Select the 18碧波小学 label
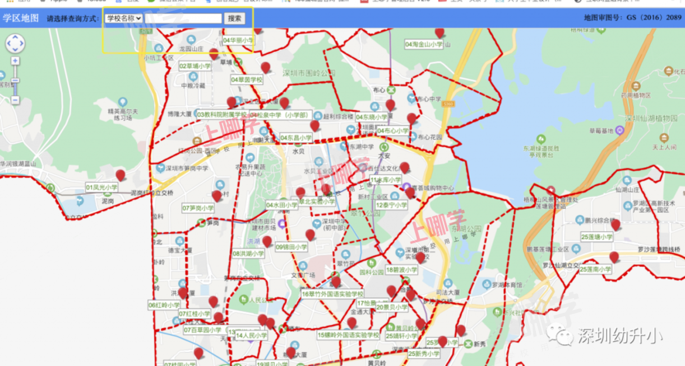Viewport: 685px width, 366px height. pyautogui.click(x=402, y=270)
